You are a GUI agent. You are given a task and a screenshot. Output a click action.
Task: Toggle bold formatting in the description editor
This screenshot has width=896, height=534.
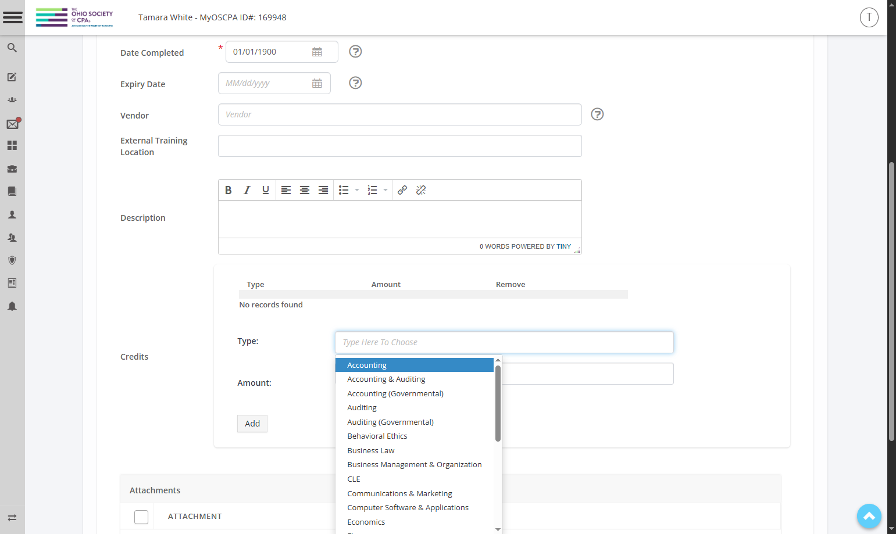pos(229,190)
